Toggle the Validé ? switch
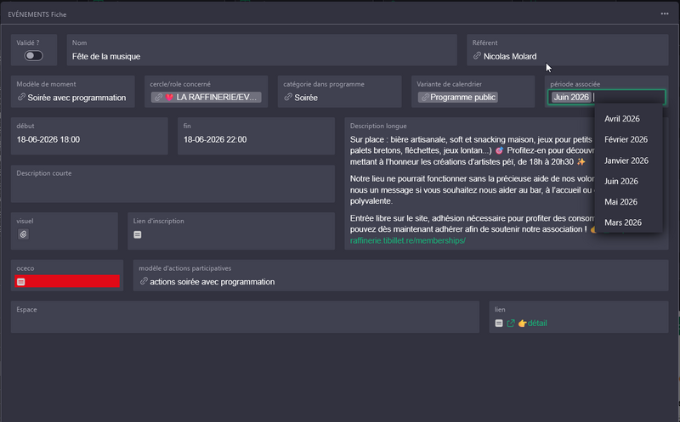This screenshot has width=680, height=422. point(34,55)
